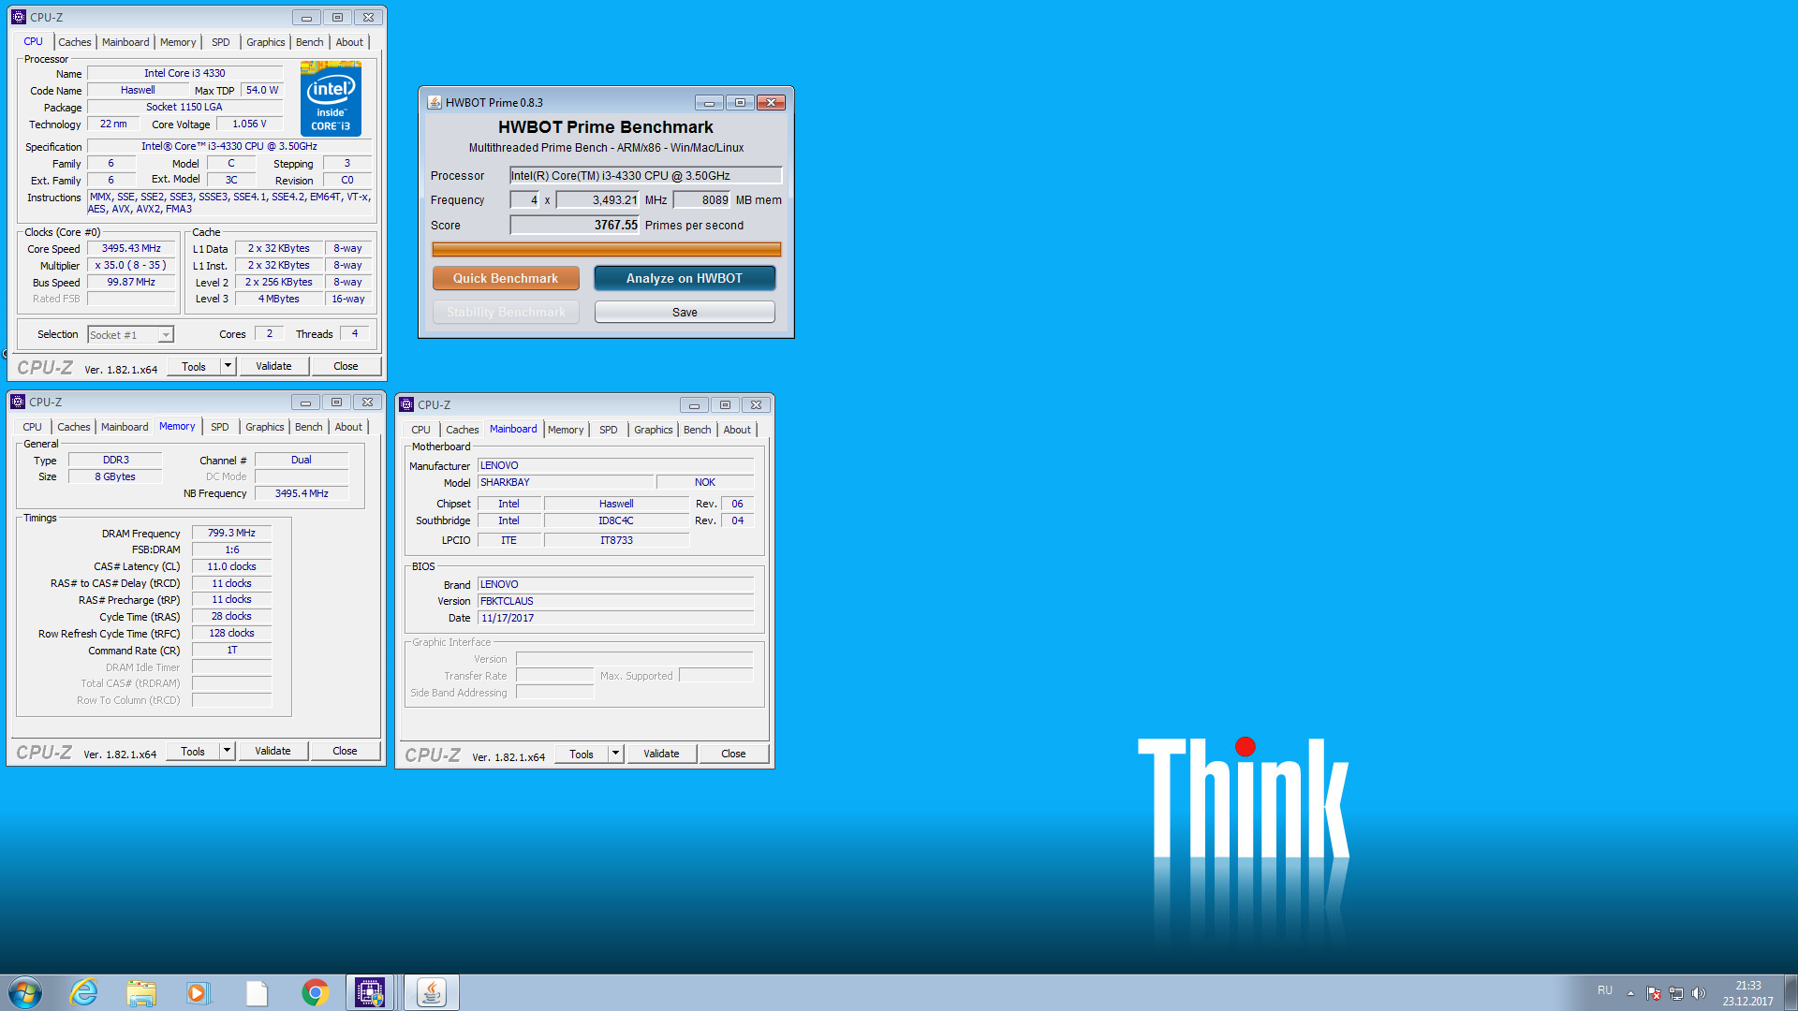
Task: Open the Action Center flag in the tray
Action: (x=1654, y=993)
